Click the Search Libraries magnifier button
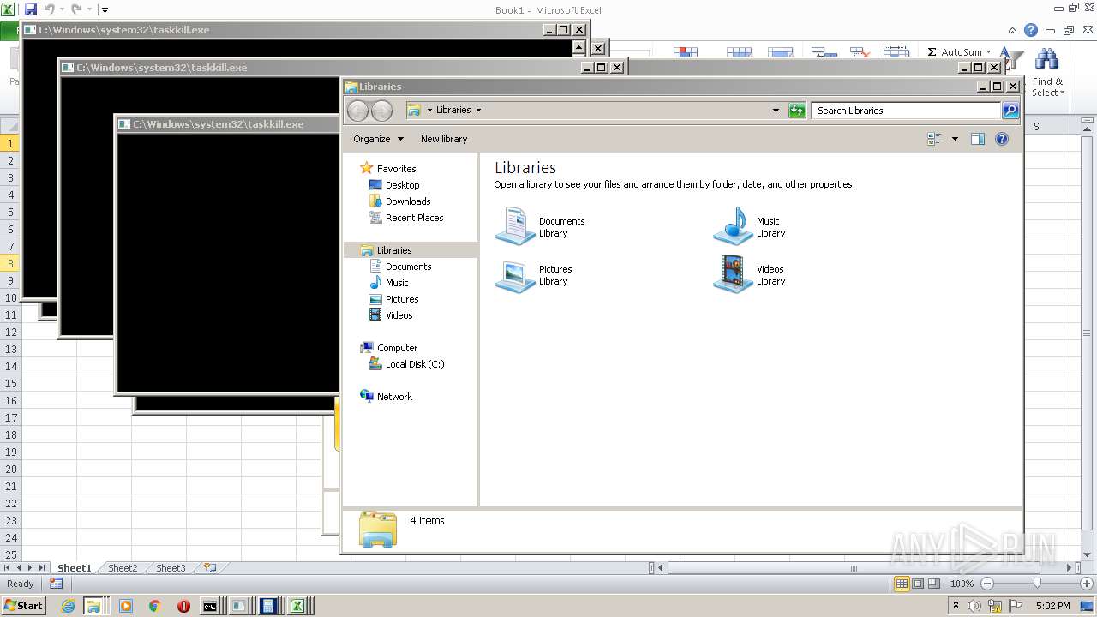 (x=1010, y=110)
